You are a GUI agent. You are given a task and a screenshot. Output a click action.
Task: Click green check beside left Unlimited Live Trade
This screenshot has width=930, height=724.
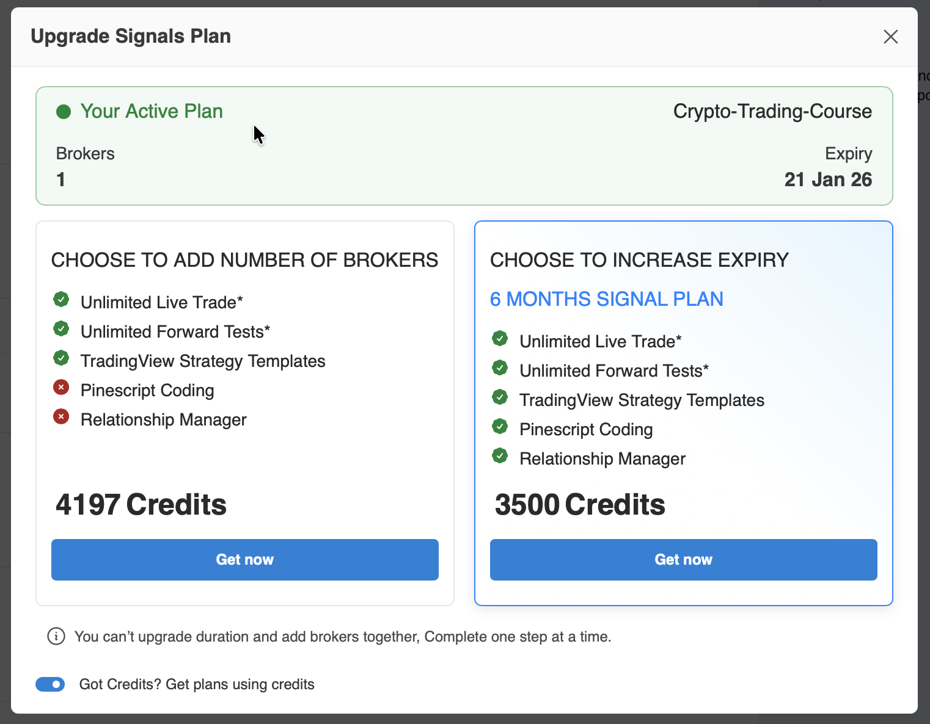(x=61, y=299)
